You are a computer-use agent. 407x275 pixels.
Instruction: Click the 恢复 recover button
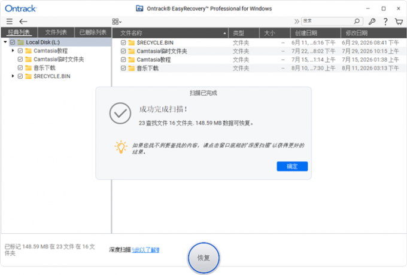(203, 258)
